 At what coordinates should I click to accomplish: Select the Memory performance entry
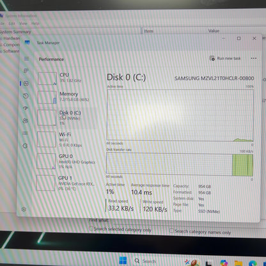(x=64, y=97)
